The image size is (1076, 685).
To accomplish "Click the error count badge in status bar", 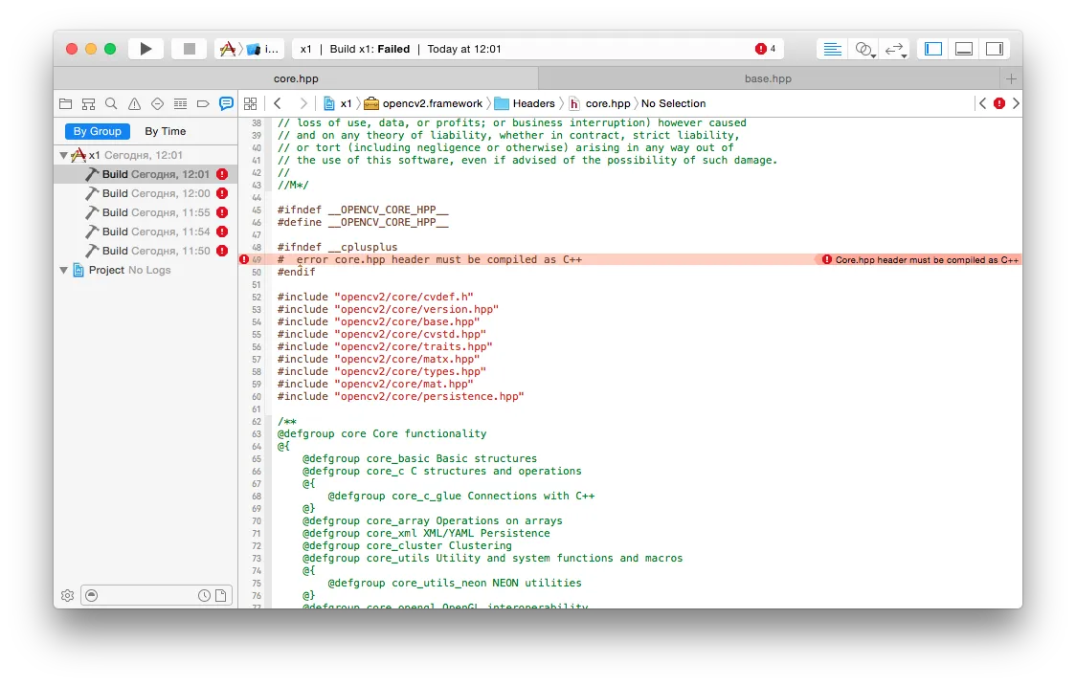I will [x=765, y=49].
